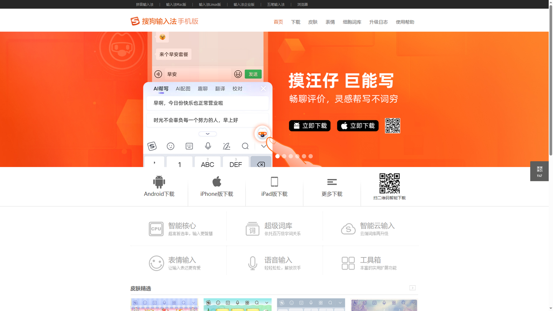This screenshot has height=311, width=553.
Task: Open the first skin thumbnail
Action: (x=164, y=305)
